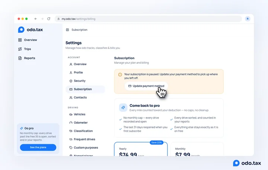Click the card icon in Update payment button
Viewport: 268px width, 170px height.
pyautogui.click(x=130, y=86)
